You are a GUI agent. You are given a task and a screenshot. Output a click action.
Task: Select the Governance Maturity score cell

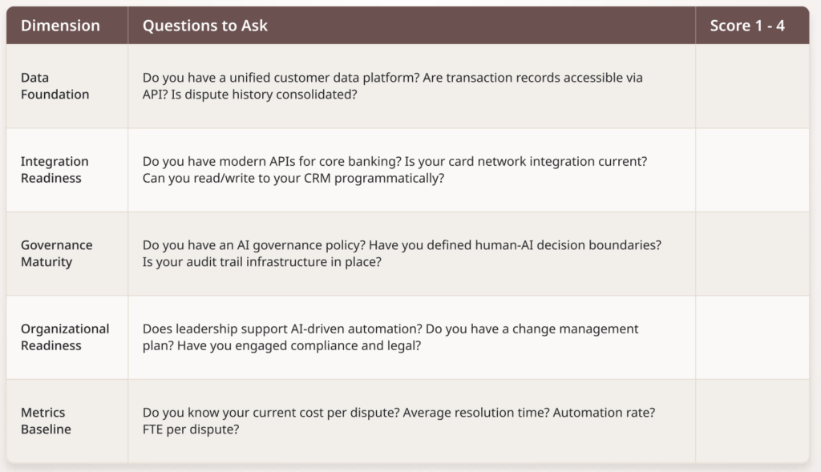coord(751,253)
